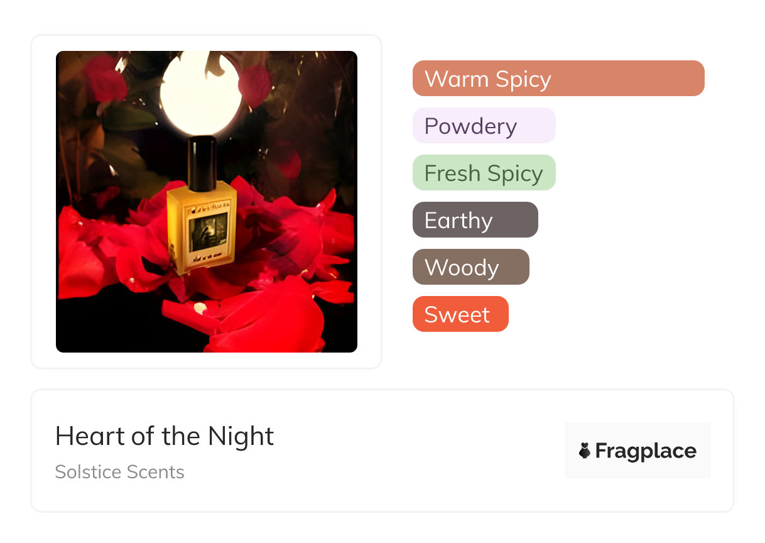Select the Powdery accord bar
The image size is (765, 543).
point(484,126)
